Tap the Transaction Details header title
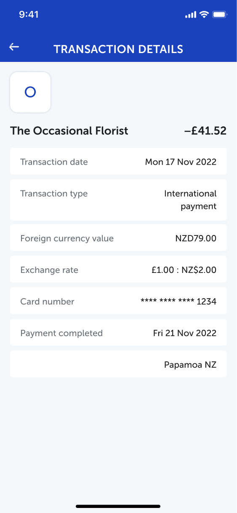This screenshot has width=237, height=513. [x=118, y=49]
